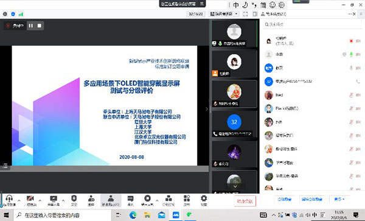365x221 pixels.
Task: Open meeting settings gear in toolbar
Action: click(x=204, y=200)
